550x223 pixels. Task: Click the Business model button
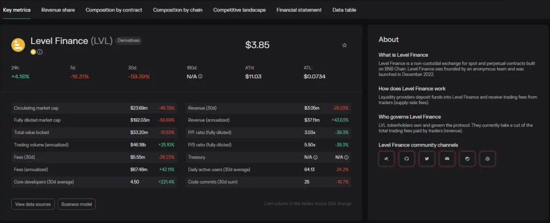click(76, 204)
